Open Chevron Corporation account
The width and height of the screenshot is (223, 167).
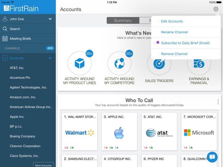pyautogui.click(x=25, y=146)
